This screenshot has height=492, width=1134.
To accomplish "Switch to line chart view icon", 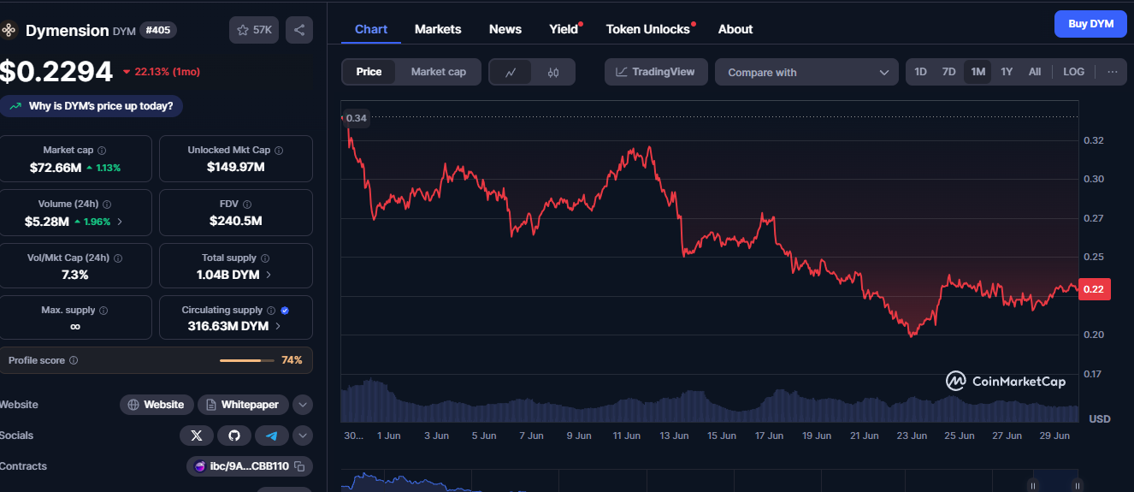I will click(511, 72).
